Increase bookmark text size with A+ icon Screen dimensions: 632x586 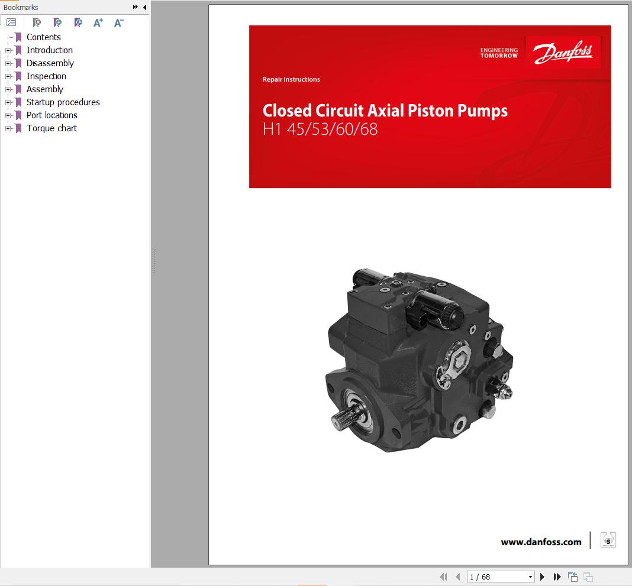coord(98,22)
